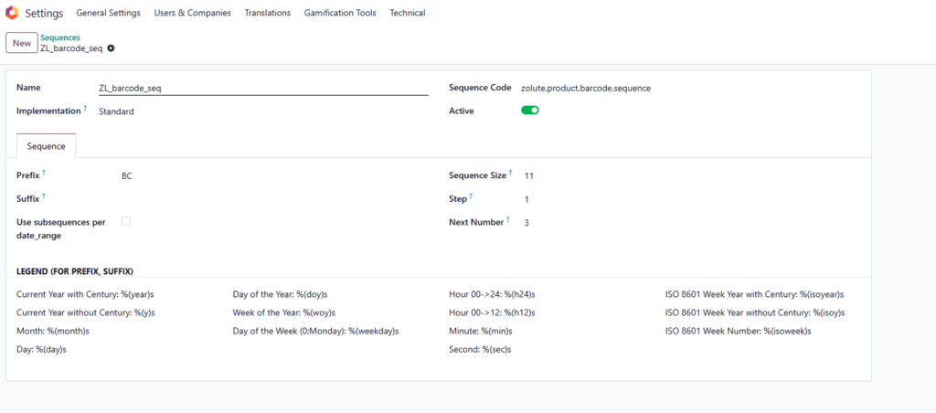Toggle the Active switch off

pyautogui.click(x=530, y=111)
